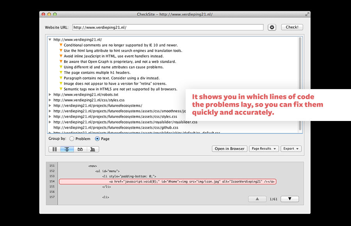
Task: Select yellow icon beside retina screens message
Action: pos(61,83)
